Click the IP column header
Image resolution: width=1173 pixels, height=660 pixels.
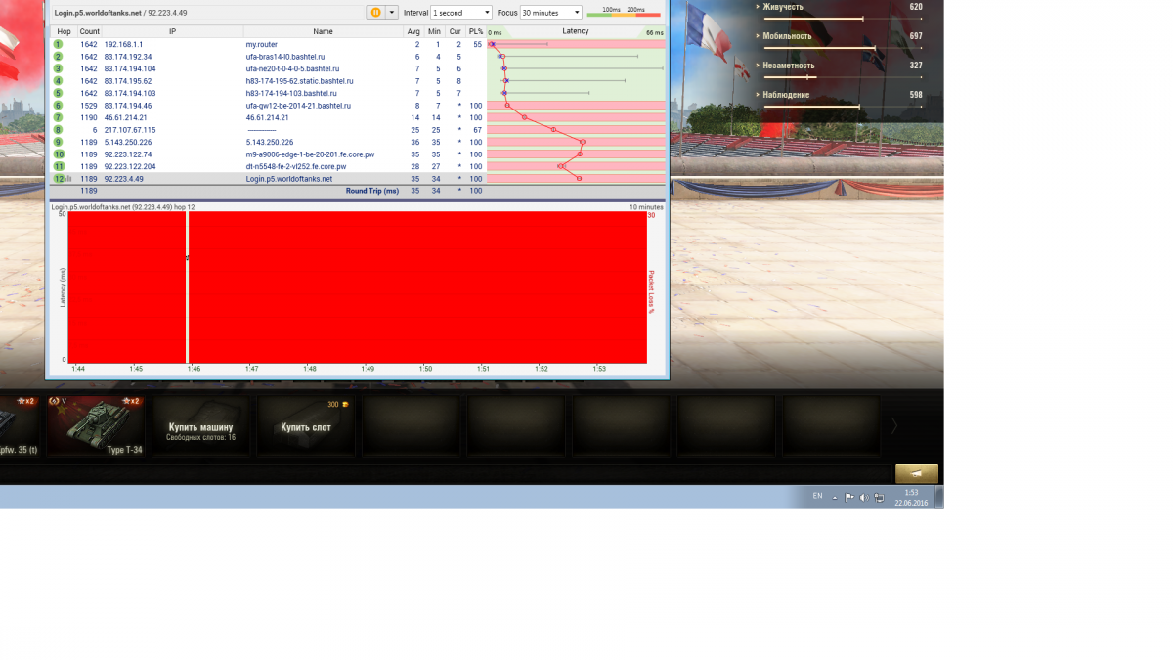[173, 32]
